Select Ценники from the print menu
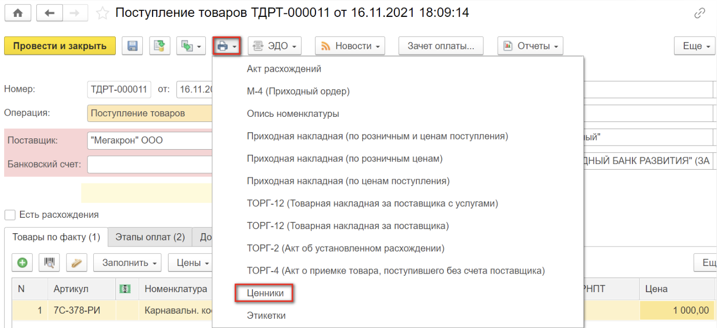The image size is (717, 328). coord(264,293)
